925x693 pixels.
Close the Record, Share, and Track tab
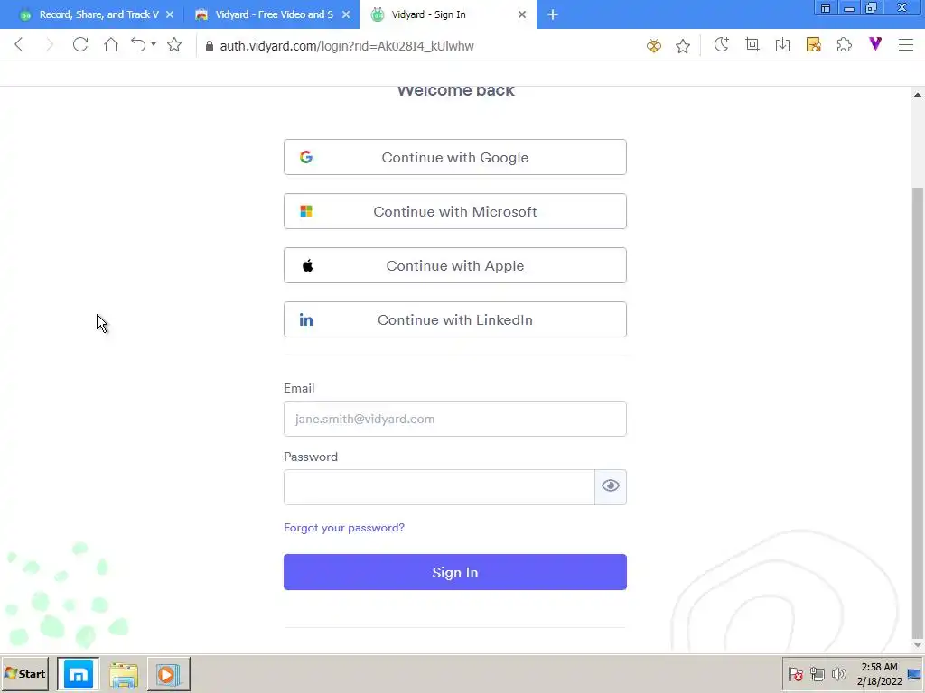pos(170,14)
